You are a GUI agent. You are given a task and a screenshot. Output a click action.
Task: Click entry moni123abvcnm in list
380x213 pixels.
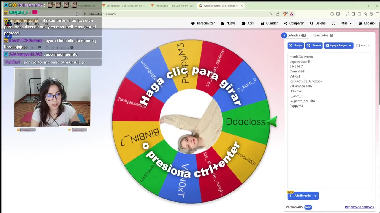tap(301, 57)
